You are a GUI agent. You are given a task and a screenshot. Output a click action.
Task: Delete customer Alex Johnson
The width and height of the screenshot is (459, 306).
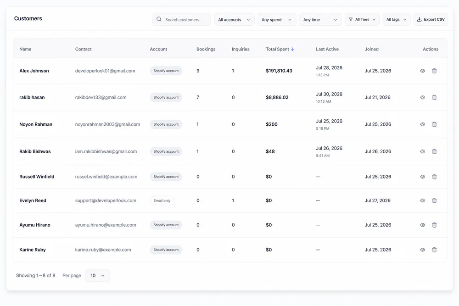434,71
